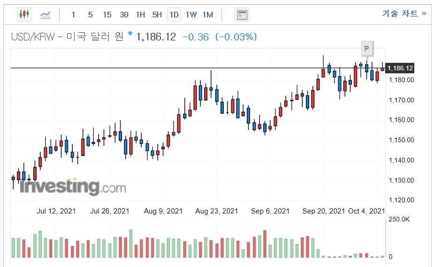434x267 pixels.
Task: Click the Oct 4, 2021 date label
Action: [366, 211]
